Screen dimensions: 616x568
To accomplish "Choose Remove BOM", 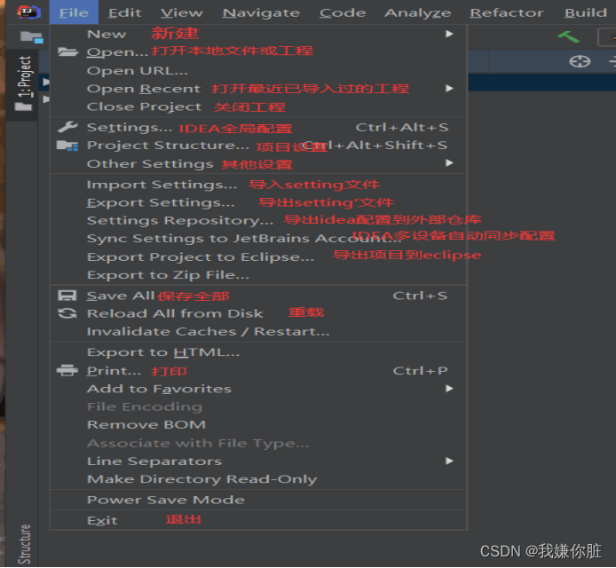I will click(x=258, y=424).
